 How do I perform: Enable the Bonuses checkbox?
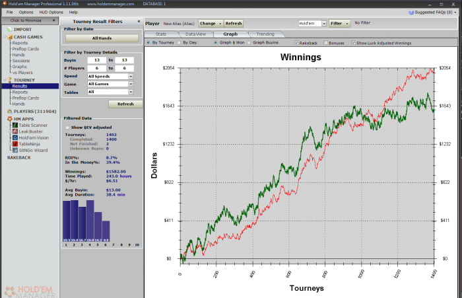coord(325,43)
